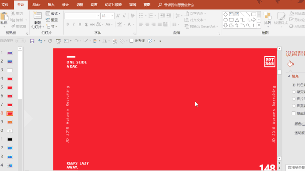Expand the shapes gallery more arrow
Viewport: 305px width, 171px height.
tap(259, 26)
